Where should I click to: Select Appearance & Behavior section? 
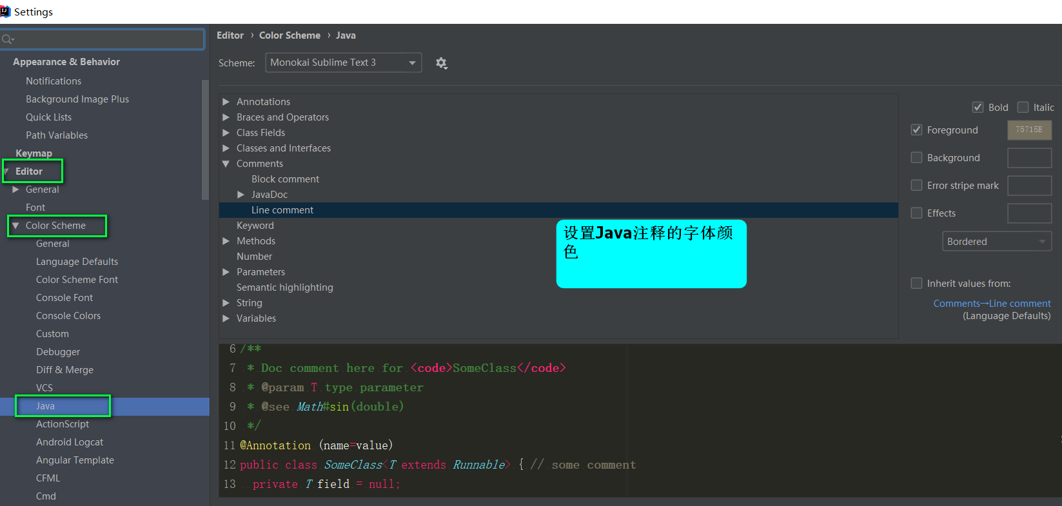(66, 62)
